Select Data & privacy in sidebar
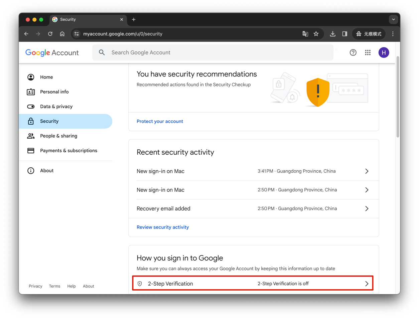Screen dimensions: 419x319 tap(65, 107)
